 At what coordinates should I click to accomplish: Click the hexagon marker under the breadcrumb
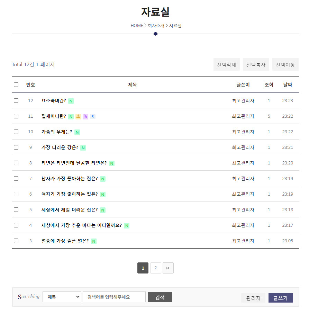pyautogui.click(x=156, y=34)
